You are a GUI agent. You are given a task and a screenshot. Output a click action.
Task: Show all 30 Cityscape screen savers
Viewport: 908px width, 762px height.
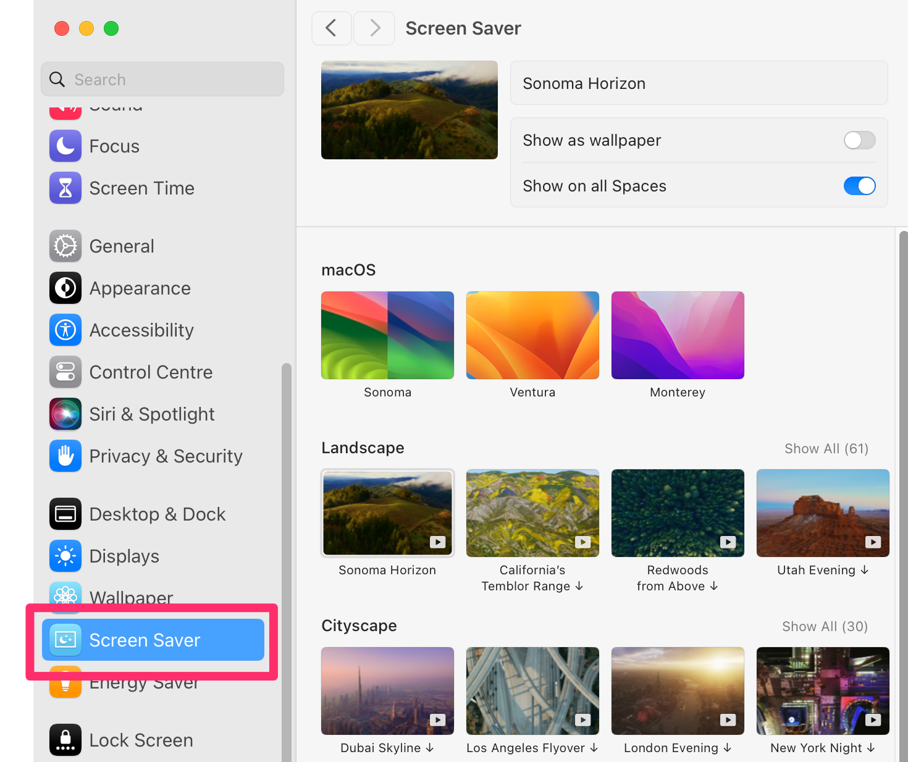(825, 626)
